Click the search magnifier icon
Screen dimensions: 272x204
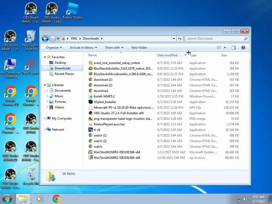click(246, 39)
